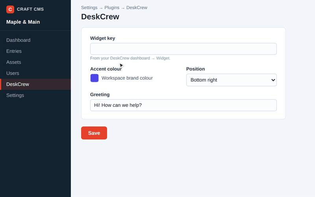Open the Accent colour swatch picker
315x197 pixels.
click(94, 78)
